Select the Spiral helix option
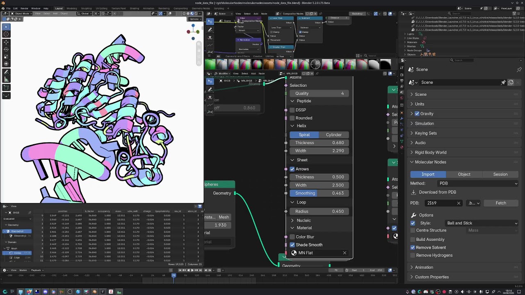Viewport: 525px width, 295px height. (304, 135)
